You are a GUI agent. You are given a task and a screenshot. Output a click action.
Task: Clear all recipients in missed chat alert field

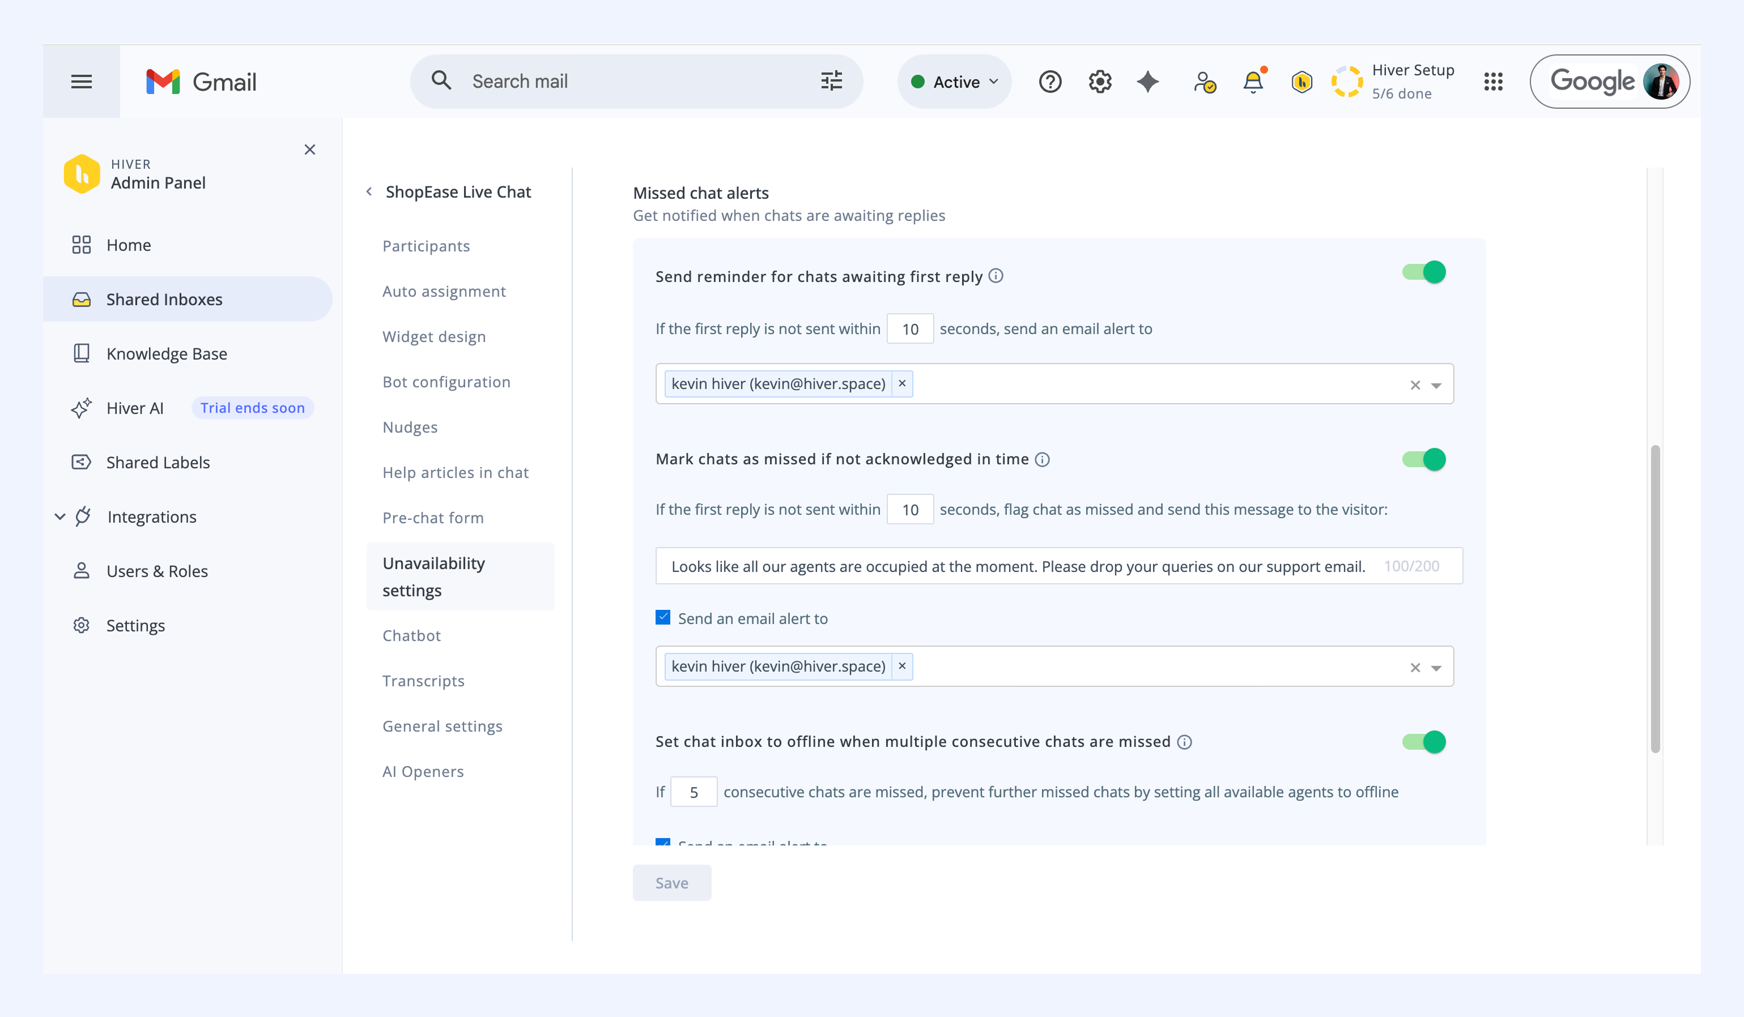tap(1415, 668)
